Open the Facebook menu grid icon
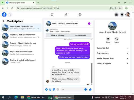 click(x=116, y=15)
